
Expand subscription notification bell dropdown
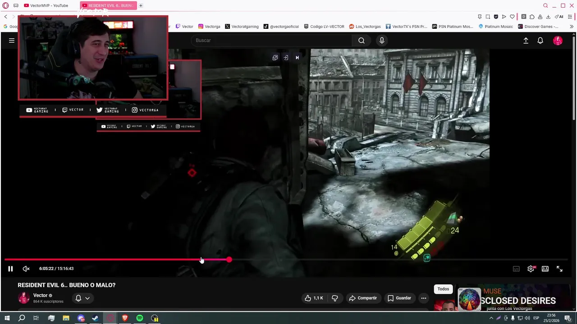[x=82, y=298]
